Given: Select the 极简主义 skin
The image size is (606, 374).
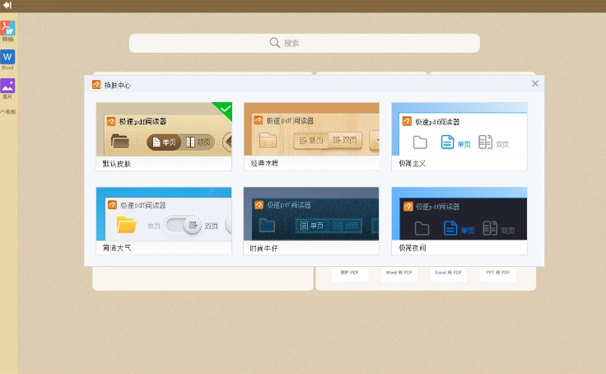Looking at the screenshot, I should 459,137.
